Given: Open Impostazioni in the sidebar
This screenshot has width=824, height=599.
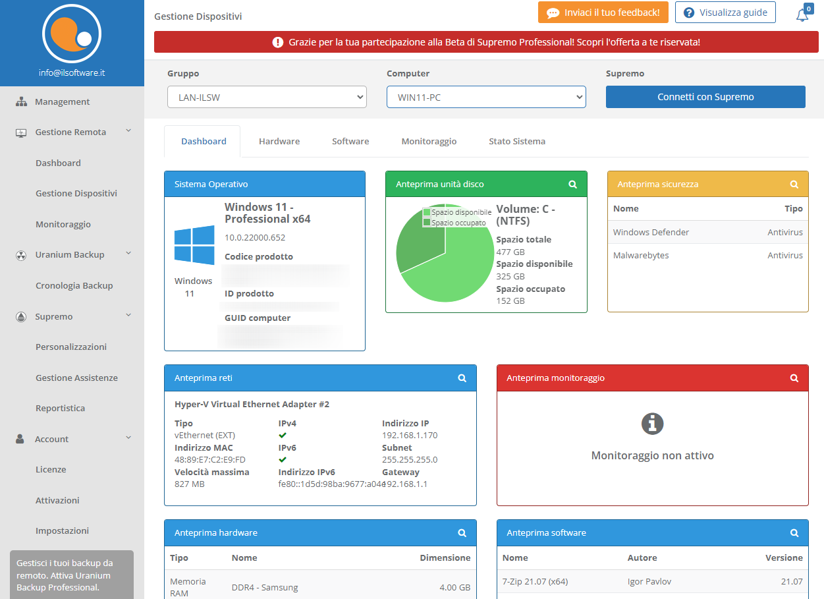Looking at the screenshot, I should (62, 531).
